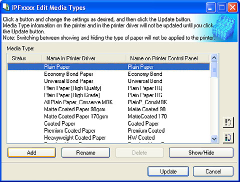This screenshot has height=182, width=240.
Task: Click the Universal Bond control panel name
Action: (145, 81)
